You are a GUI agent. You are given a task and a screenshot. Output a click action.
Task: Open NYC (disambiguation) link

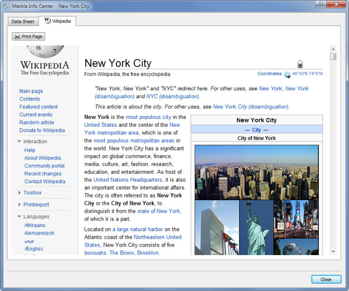173,97
